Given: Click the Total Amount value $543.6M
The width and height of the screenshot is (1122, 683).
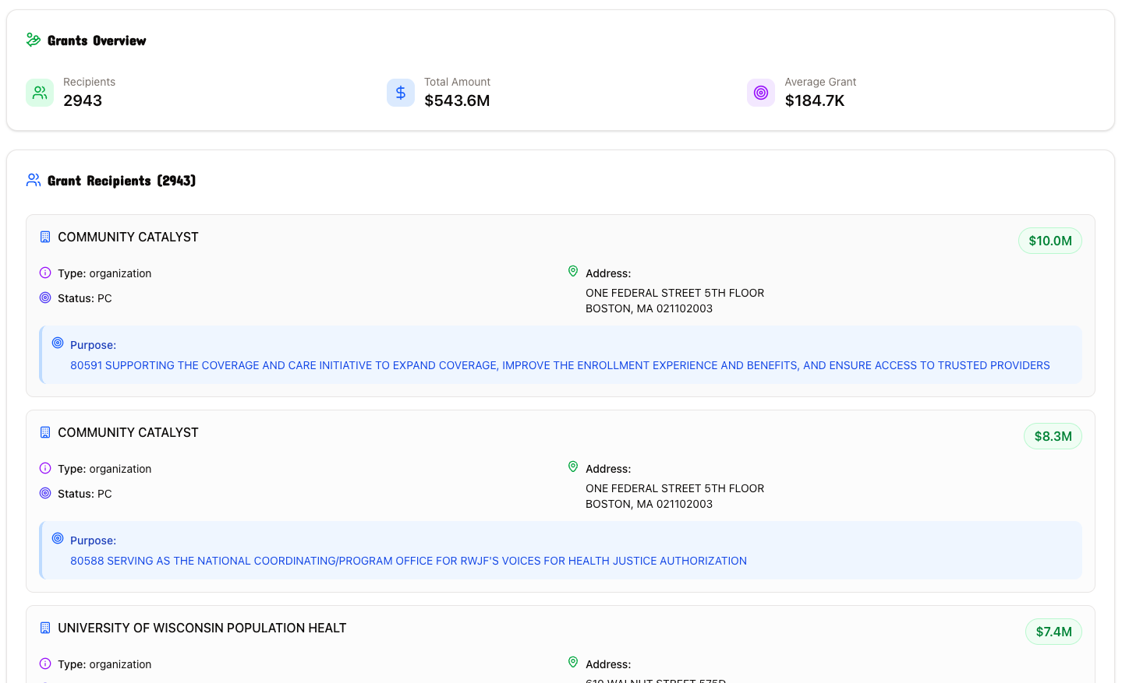Looking at the screenshot, I should [x=457, y=100].
